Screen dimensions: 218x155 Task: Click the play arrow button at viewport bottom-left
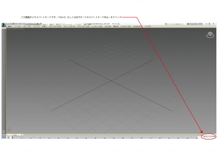(x=4, y=131)
